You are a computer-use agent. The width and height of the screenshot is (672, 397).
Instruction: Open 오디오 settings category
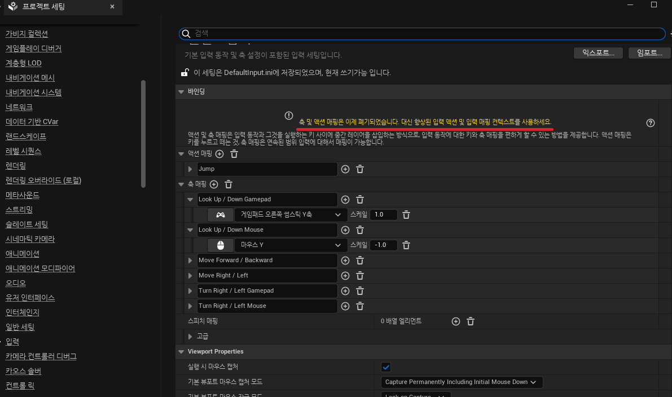[x=15, y=283]
